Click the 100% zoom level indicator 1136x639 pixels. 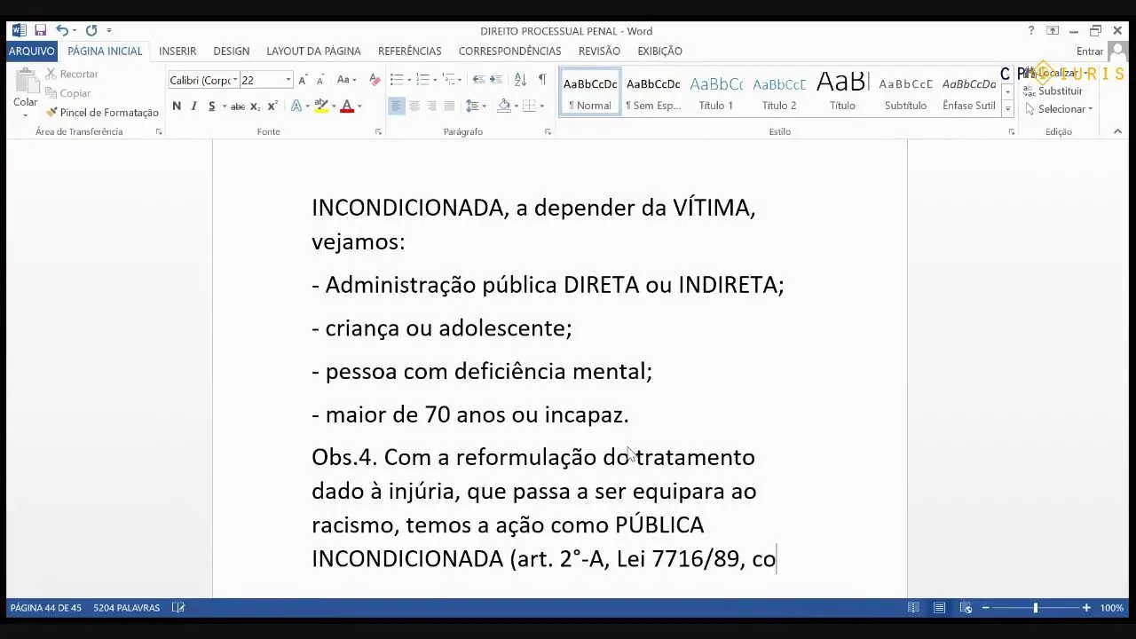pos(1112,608)
